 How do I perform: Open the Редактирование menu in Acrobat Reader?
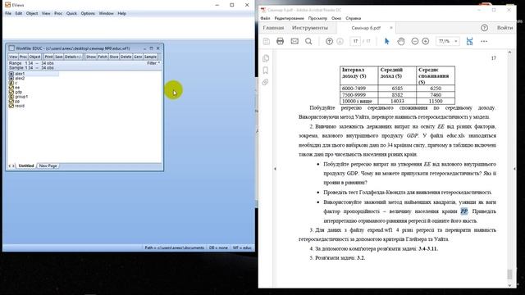289,18
